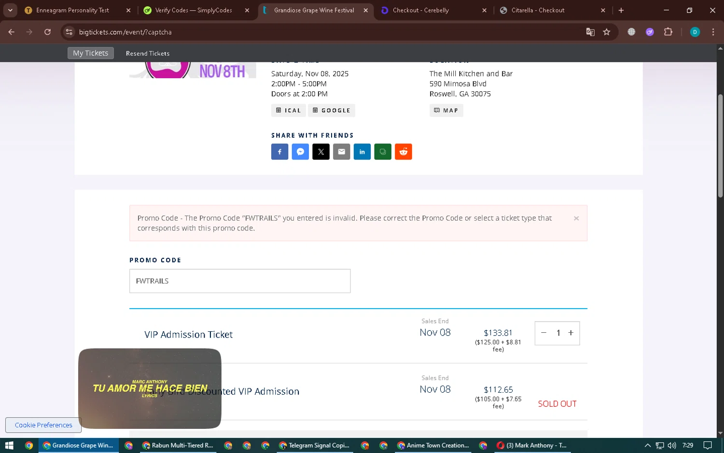Open the purple extension icon
The width and height of the screenshot is (724, 453).
pyautogui.click(x=650, y=32)
